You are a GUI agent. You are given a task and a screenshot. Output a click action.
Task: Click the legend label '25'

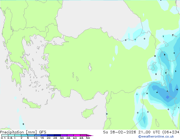pos(55,138)
